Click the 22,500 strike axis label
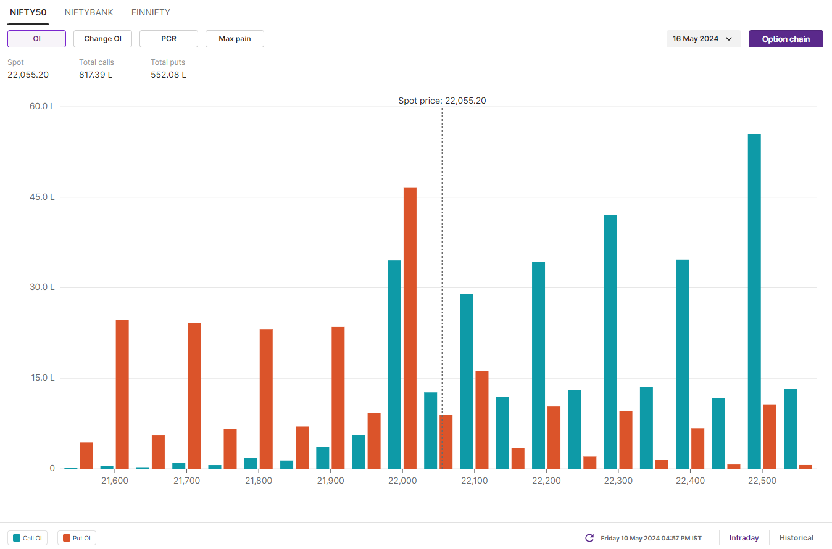 762,481
